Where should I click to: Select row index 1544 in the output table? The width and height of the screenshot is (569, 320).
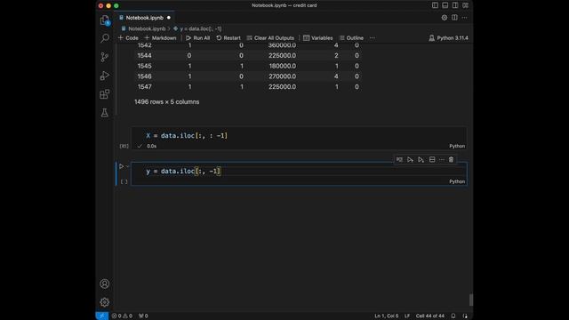click(144, 55)
